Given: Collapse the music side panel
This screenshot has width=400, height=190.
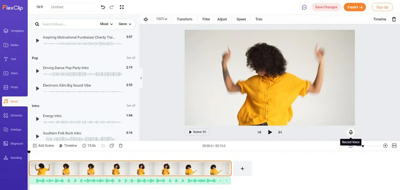Looking at the screenshot, I should [x=141, y=78].
